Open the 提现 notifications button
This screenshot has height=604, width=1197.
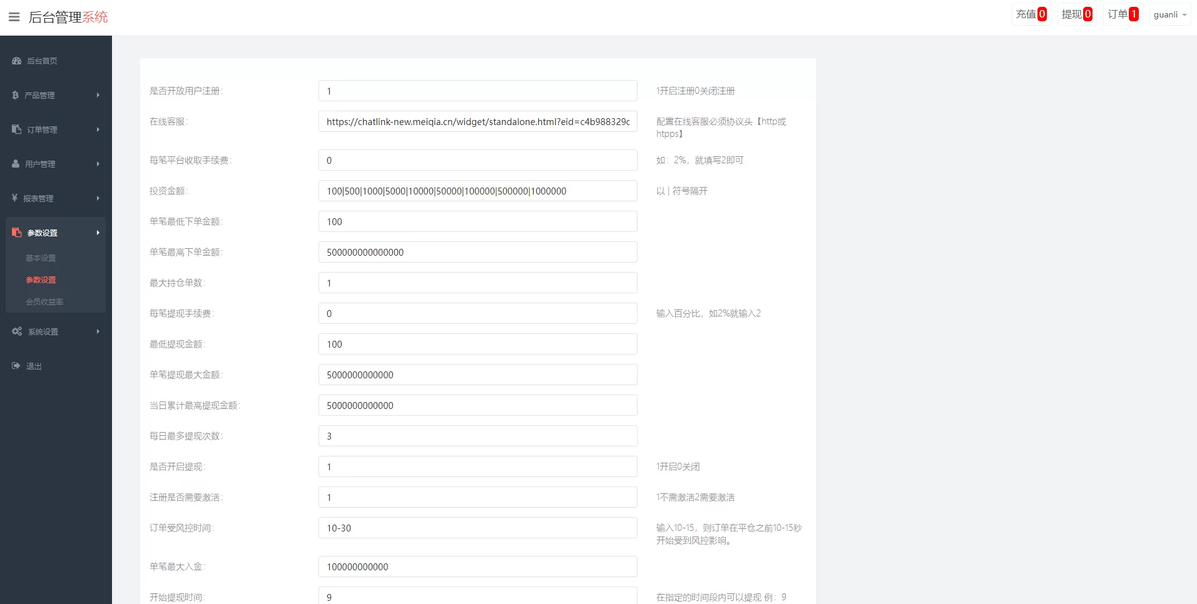1076,14
